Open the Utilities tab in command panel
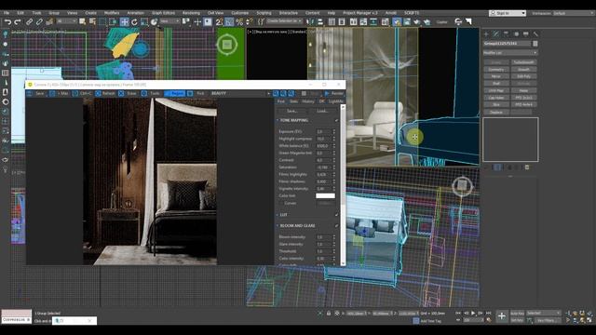Viewport: 596px width, 335px height. tap(535, 34)
